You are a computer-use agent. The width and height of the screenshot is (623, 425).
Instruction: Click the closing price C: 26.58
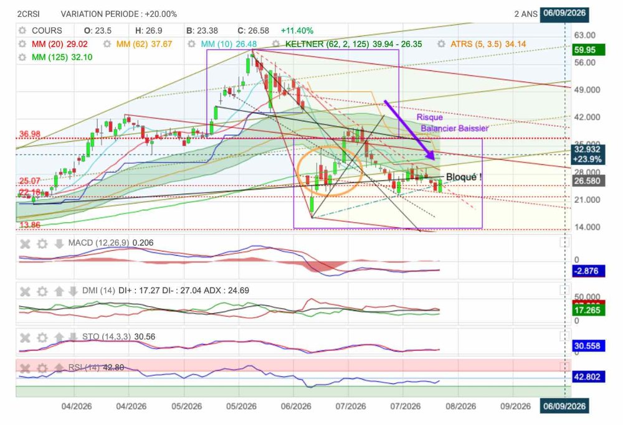click(x=253, y=30)
